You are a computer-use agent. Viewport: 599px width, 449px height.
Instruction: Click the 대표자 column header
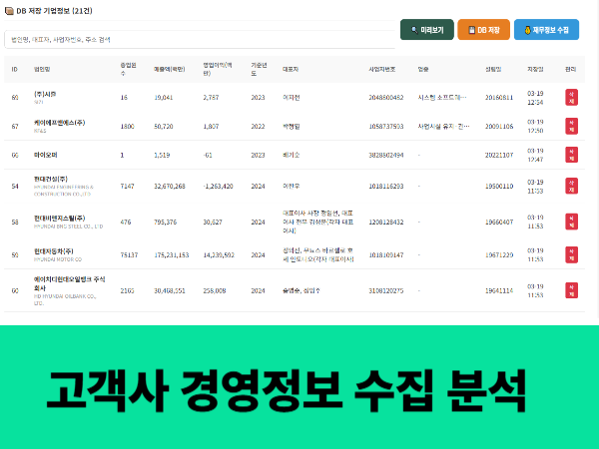tap(291, 69)
